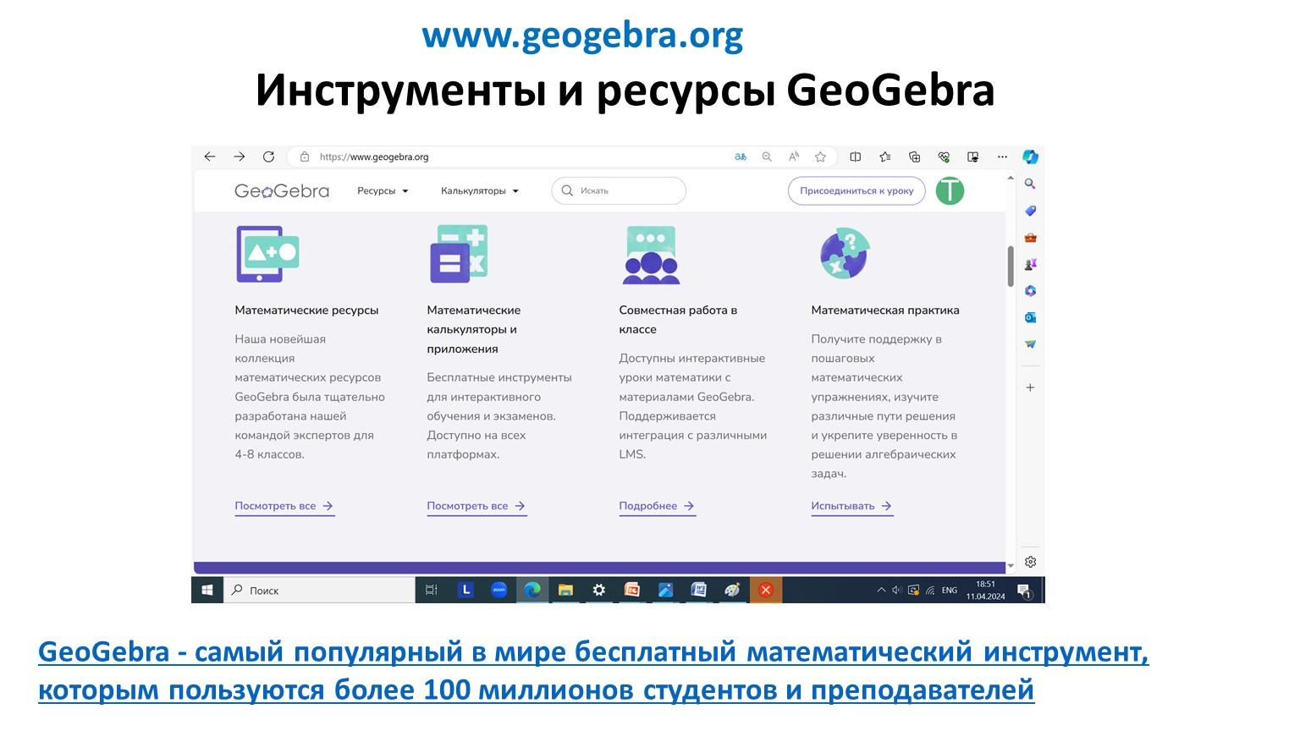Open the Favorites list icon in Edge toolbar
Image resolution: width=1300 pixels, height=731 pixels.
(885, 157)
